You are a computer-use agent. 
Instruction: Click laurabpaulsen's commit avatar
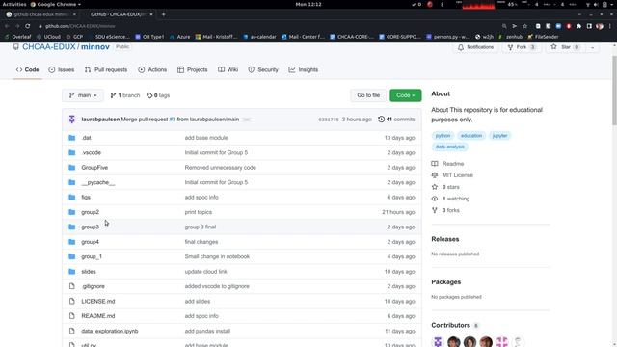click(72, 120)
